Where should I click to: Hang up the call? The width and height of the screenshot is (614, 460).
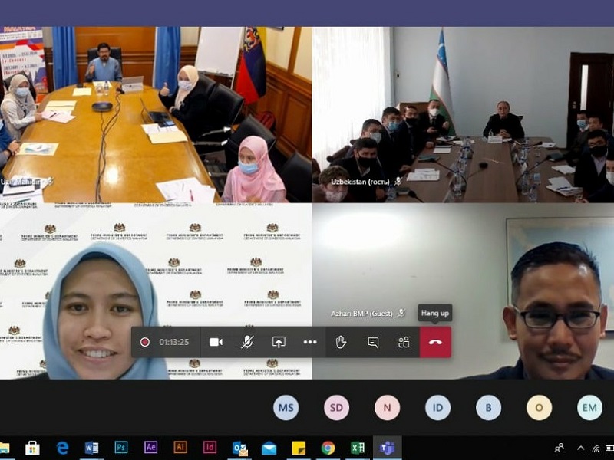coord(435,342)
